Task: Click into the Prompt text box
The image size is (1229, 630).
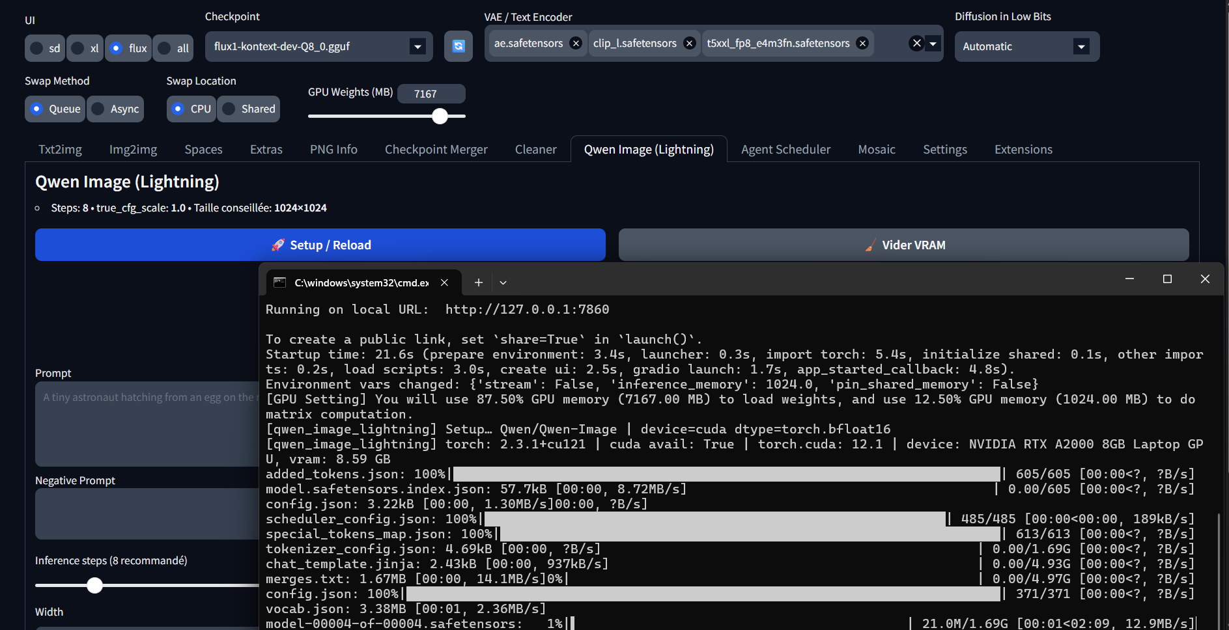Action: tap(147, 424)
